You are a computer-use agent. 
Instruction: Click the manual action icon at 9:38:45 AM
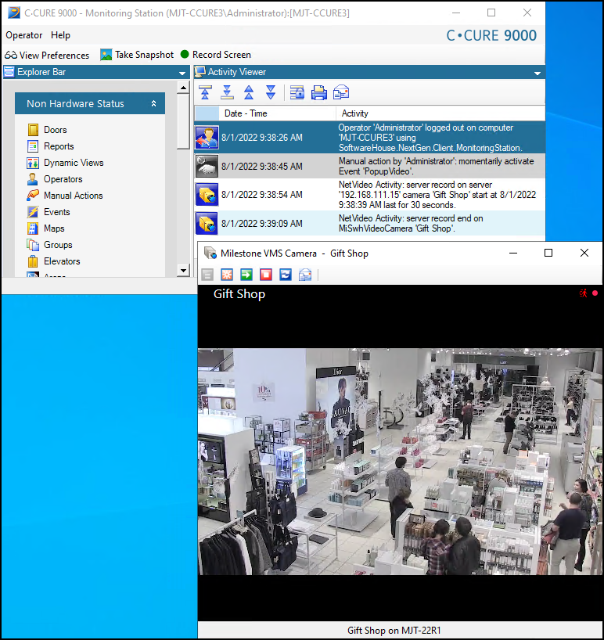point(207,166)
